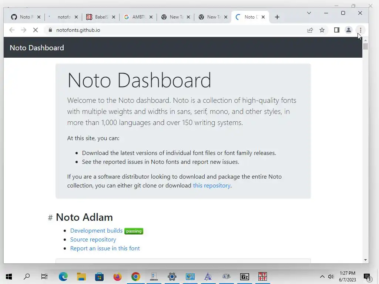Click the Noto Dashboard navbar brand
This screenshot has height=284, width=379.
point(37,48)
